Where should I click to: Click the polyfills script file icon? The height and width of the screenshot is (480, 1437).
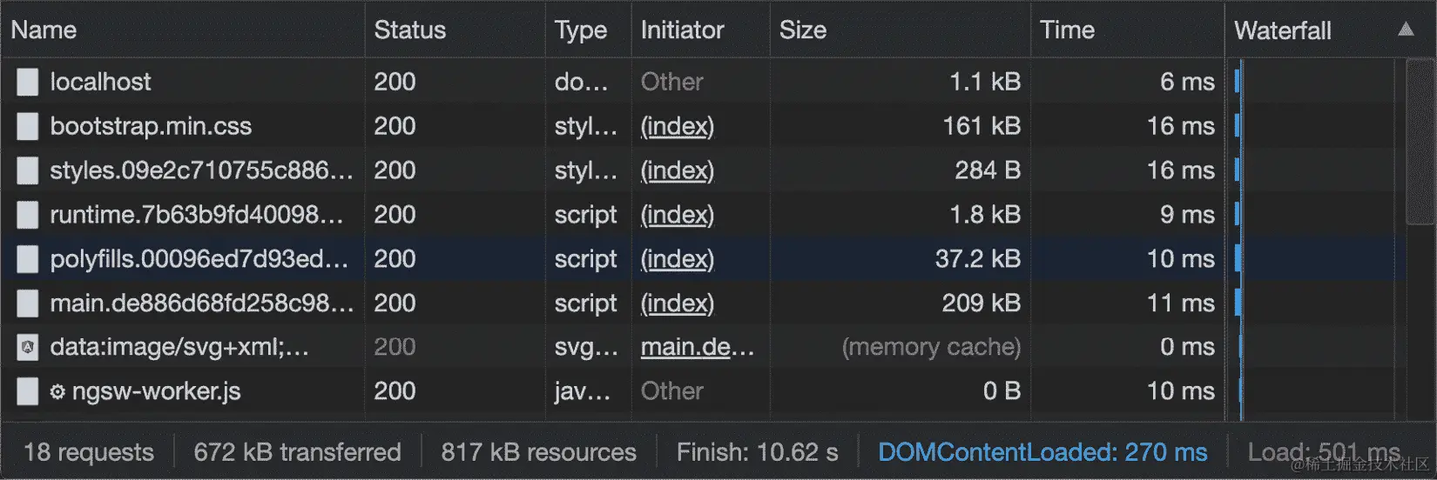point(28,259)
